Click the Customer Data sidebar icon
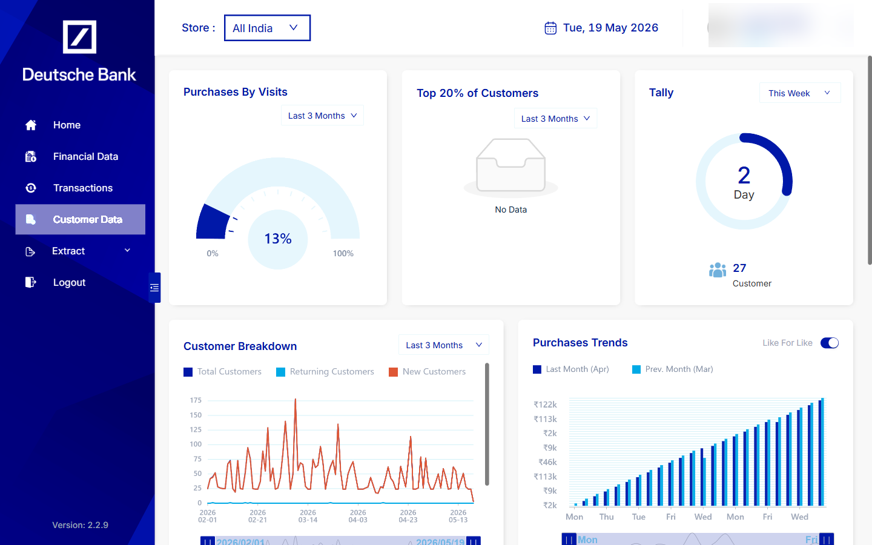The image size is (872, 545). point(31,219)
